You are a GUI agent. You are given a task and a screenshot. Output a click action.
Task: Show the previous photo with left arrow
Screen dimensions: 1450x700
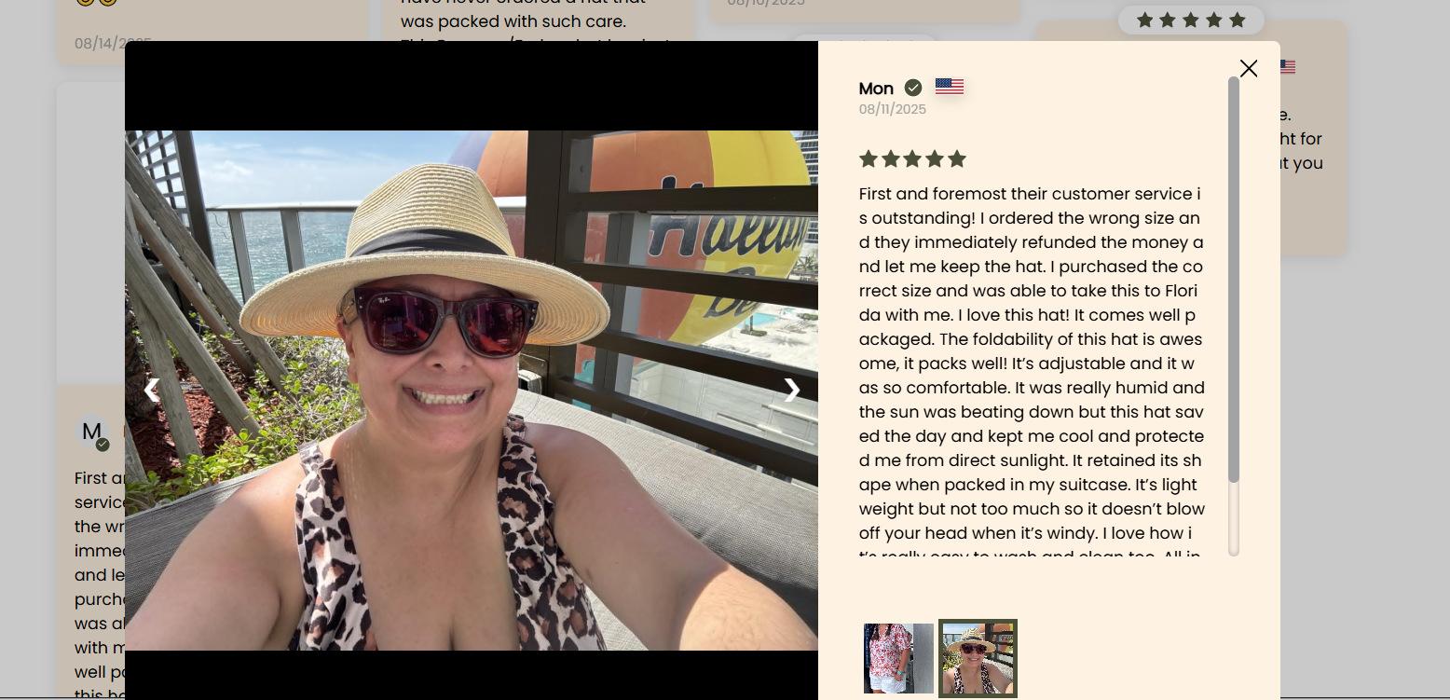click(x=152, y=390)
